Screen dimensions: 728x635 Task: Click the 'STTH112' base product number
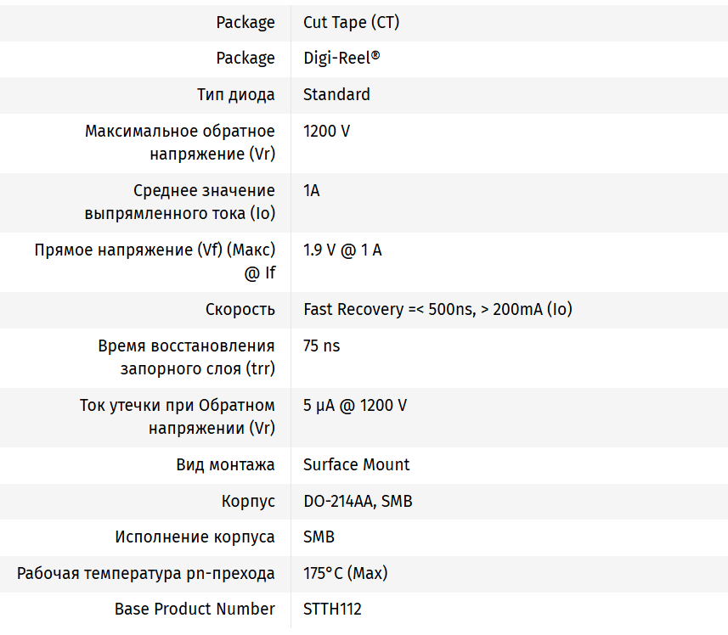pyautogui.click(x=332, y=610)
